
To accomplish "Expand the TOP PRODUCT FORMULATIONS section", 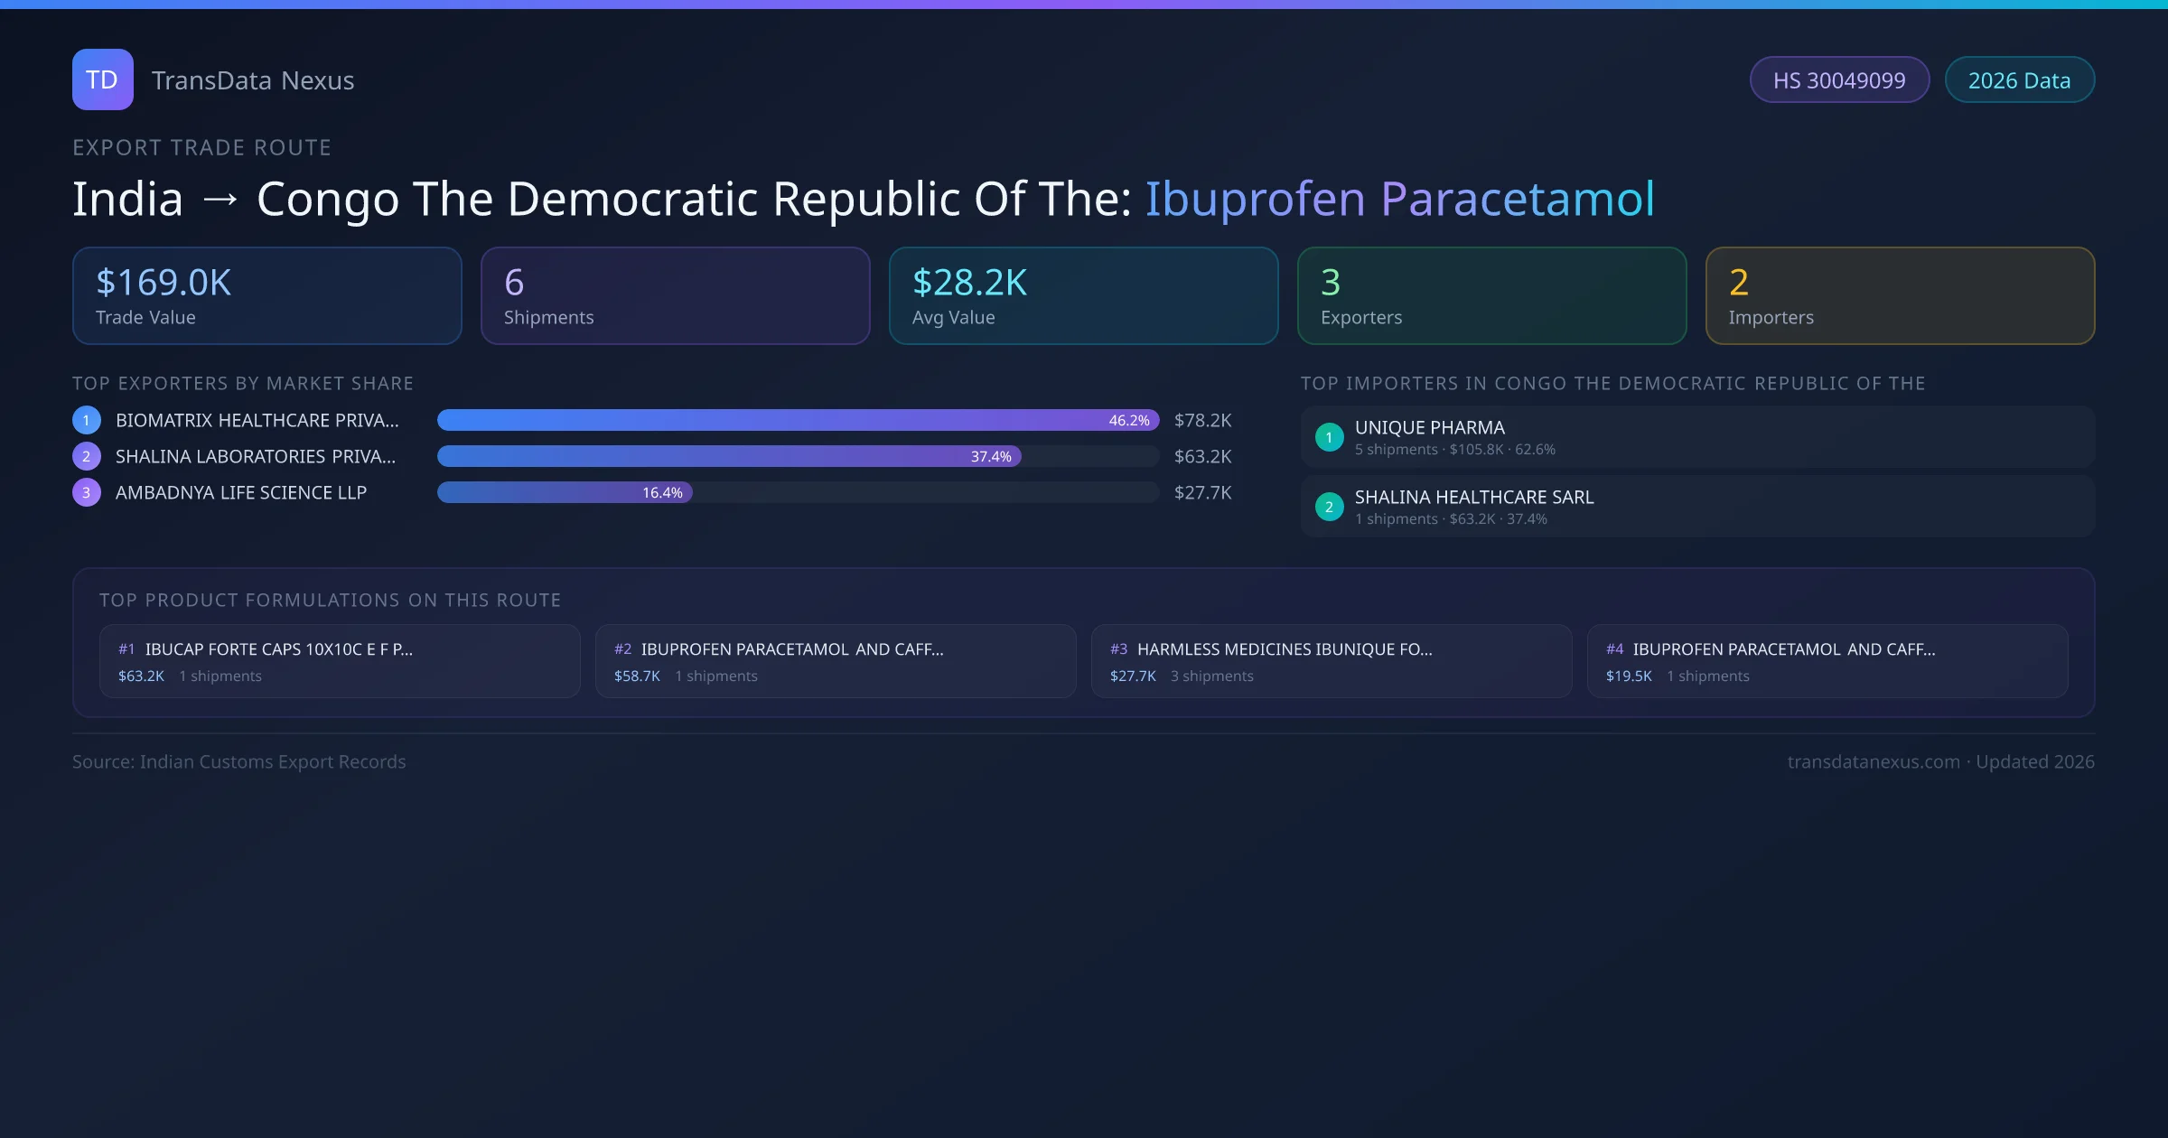I will pyautogui.click(x=331, y=599).
